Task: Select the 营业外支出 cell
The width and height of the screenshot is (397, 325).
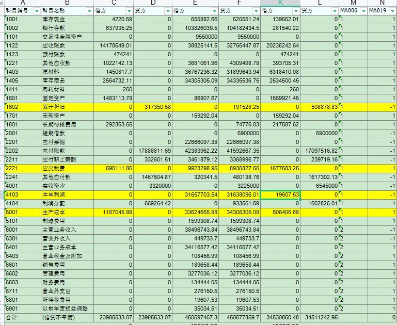Action: (x=67, y=291)
